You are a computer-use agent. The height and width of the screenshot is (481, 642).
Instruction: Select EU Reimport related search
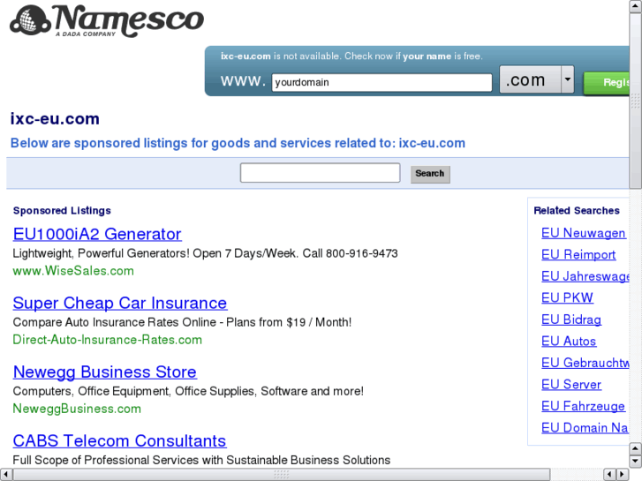click(578, 255)
